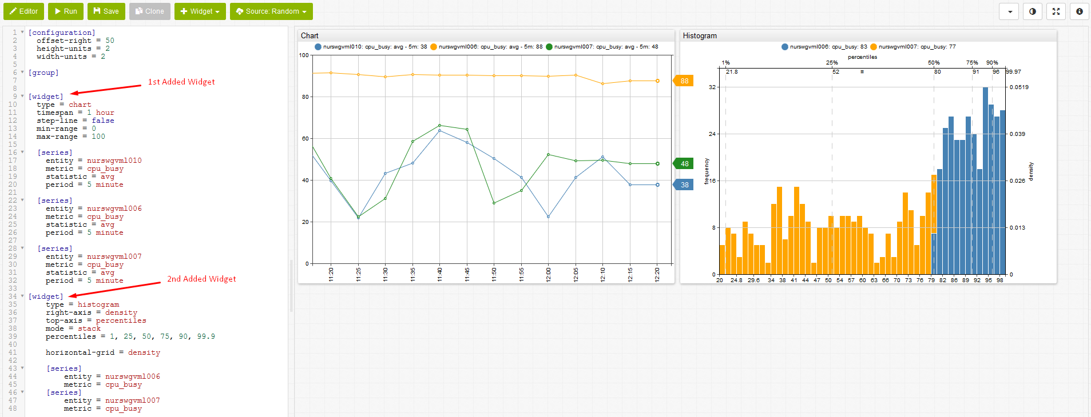
Task: Collapse the [group] fold arrow on line 6
Action: point(22,73)
